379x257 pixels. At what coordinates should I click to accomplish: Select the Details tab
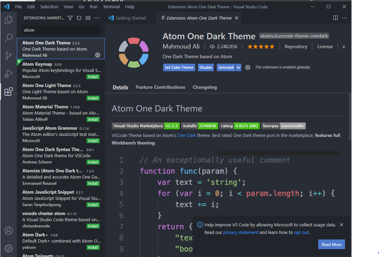pos(120,87)
